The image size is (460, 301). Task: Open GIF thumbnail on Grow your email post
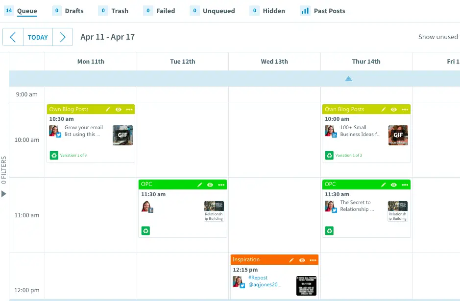[x=122, y=135]
